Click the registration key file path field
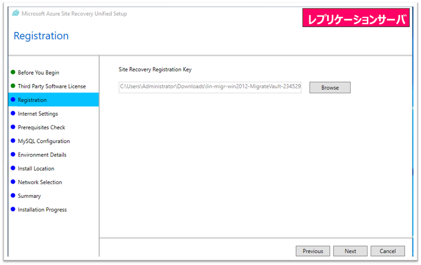The width and height of the screenshot is (421, 265). [210, 87]
